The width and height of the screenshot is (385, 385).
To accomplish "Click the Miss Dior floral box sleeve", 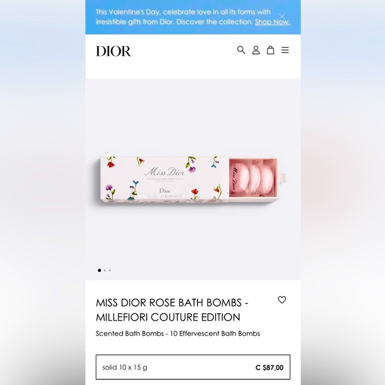I will (x=165, y=179).
